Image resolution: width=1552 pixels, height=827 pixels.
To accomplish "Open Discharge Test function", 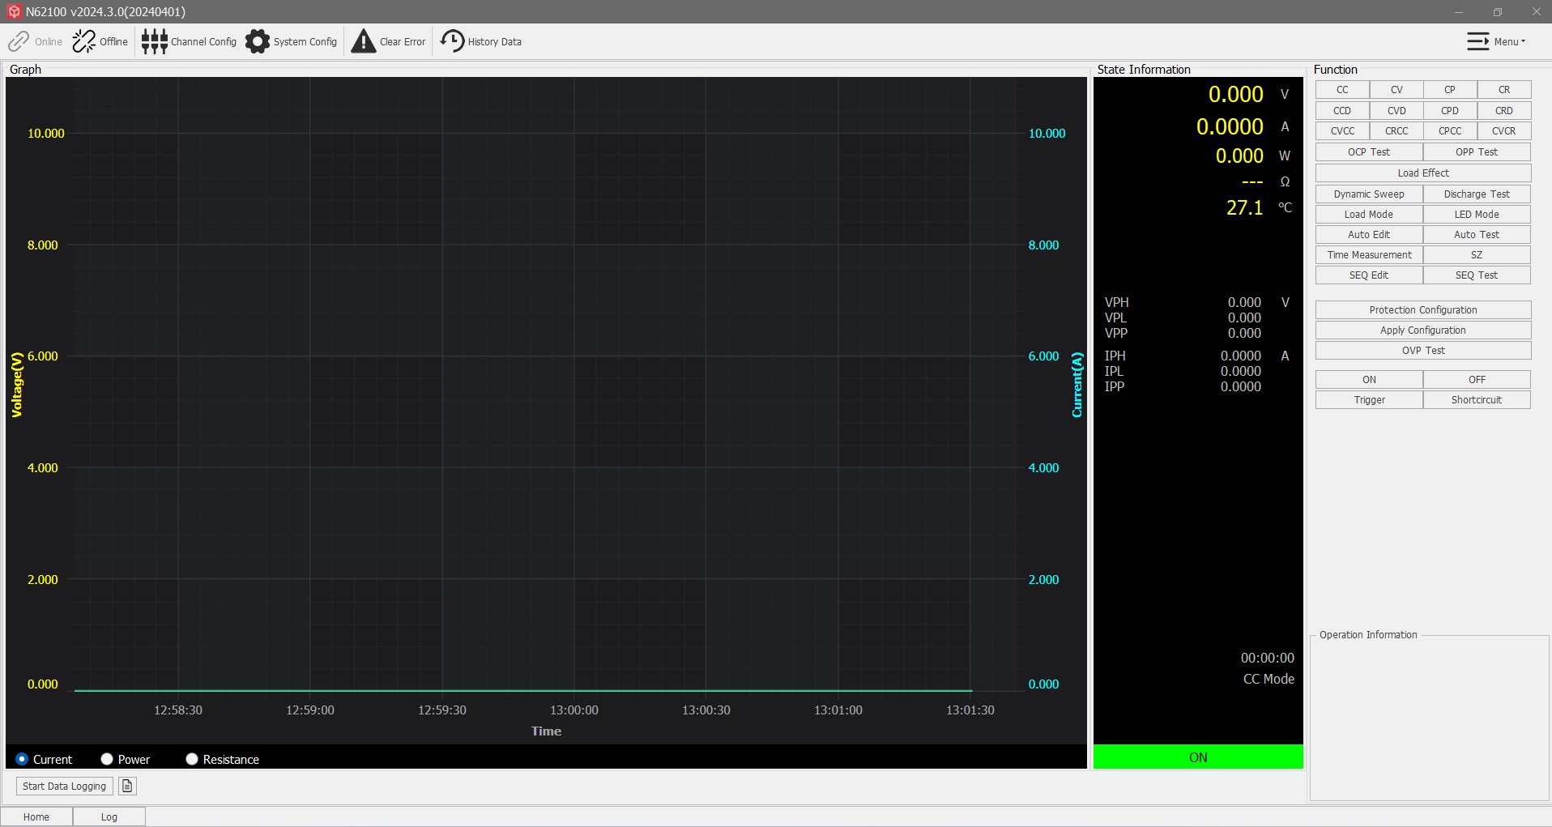I will tap(1477, 194).
